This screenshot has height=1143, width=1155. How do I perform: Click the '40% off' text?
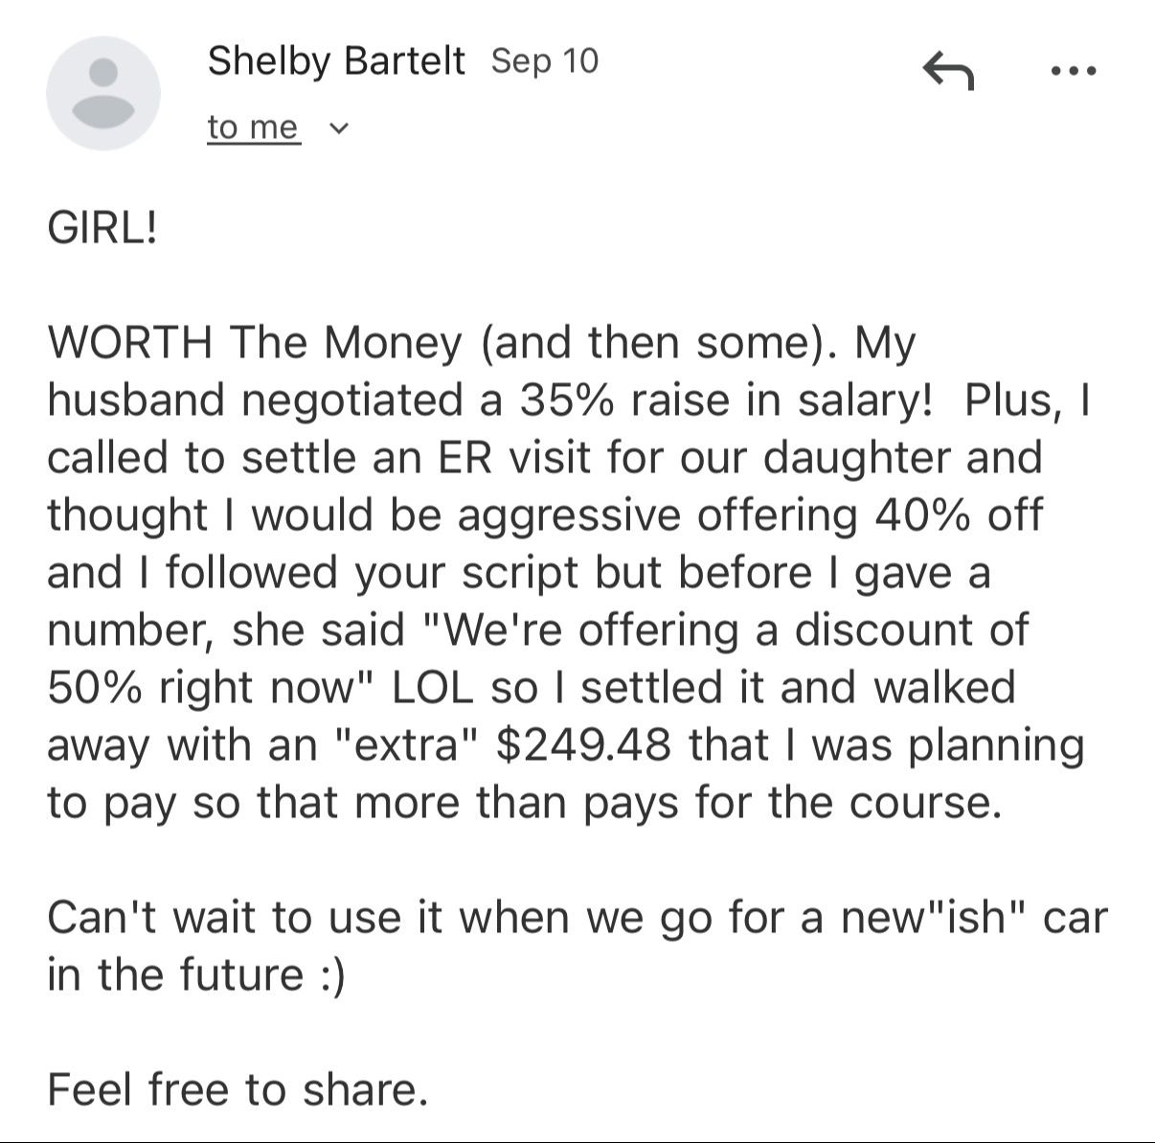coord(958,514)
